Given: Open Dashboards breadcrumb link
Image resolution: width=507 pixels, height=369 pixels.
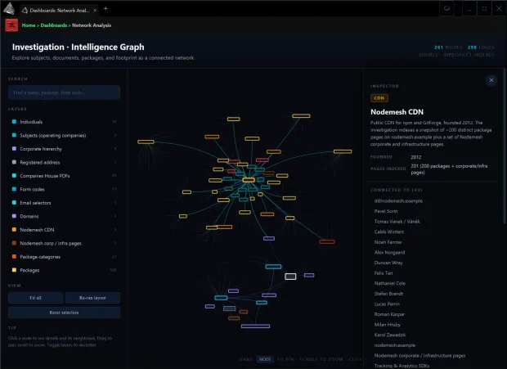Looking at the screenshot, I should 54,25.
